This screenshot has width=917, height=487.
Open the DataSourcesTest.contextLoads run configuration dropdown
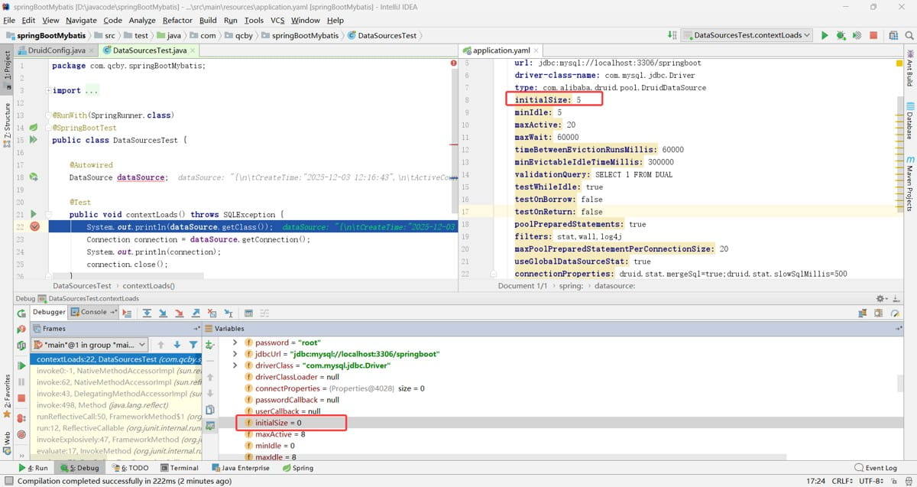[747, 35]
